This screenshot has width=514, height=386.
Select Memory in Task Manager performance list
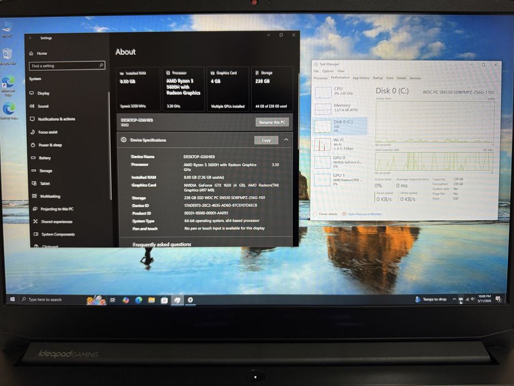click(x=340, y=108)
